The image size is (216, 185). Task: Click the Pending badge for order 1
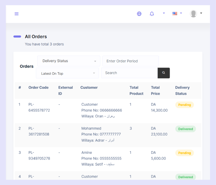tap(185, 105)
